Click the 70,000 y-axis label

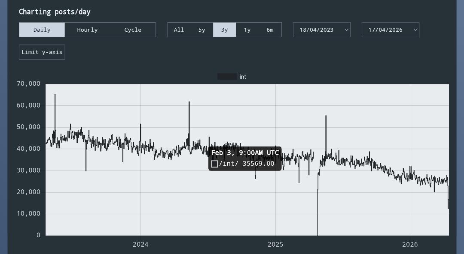point(28,84)
